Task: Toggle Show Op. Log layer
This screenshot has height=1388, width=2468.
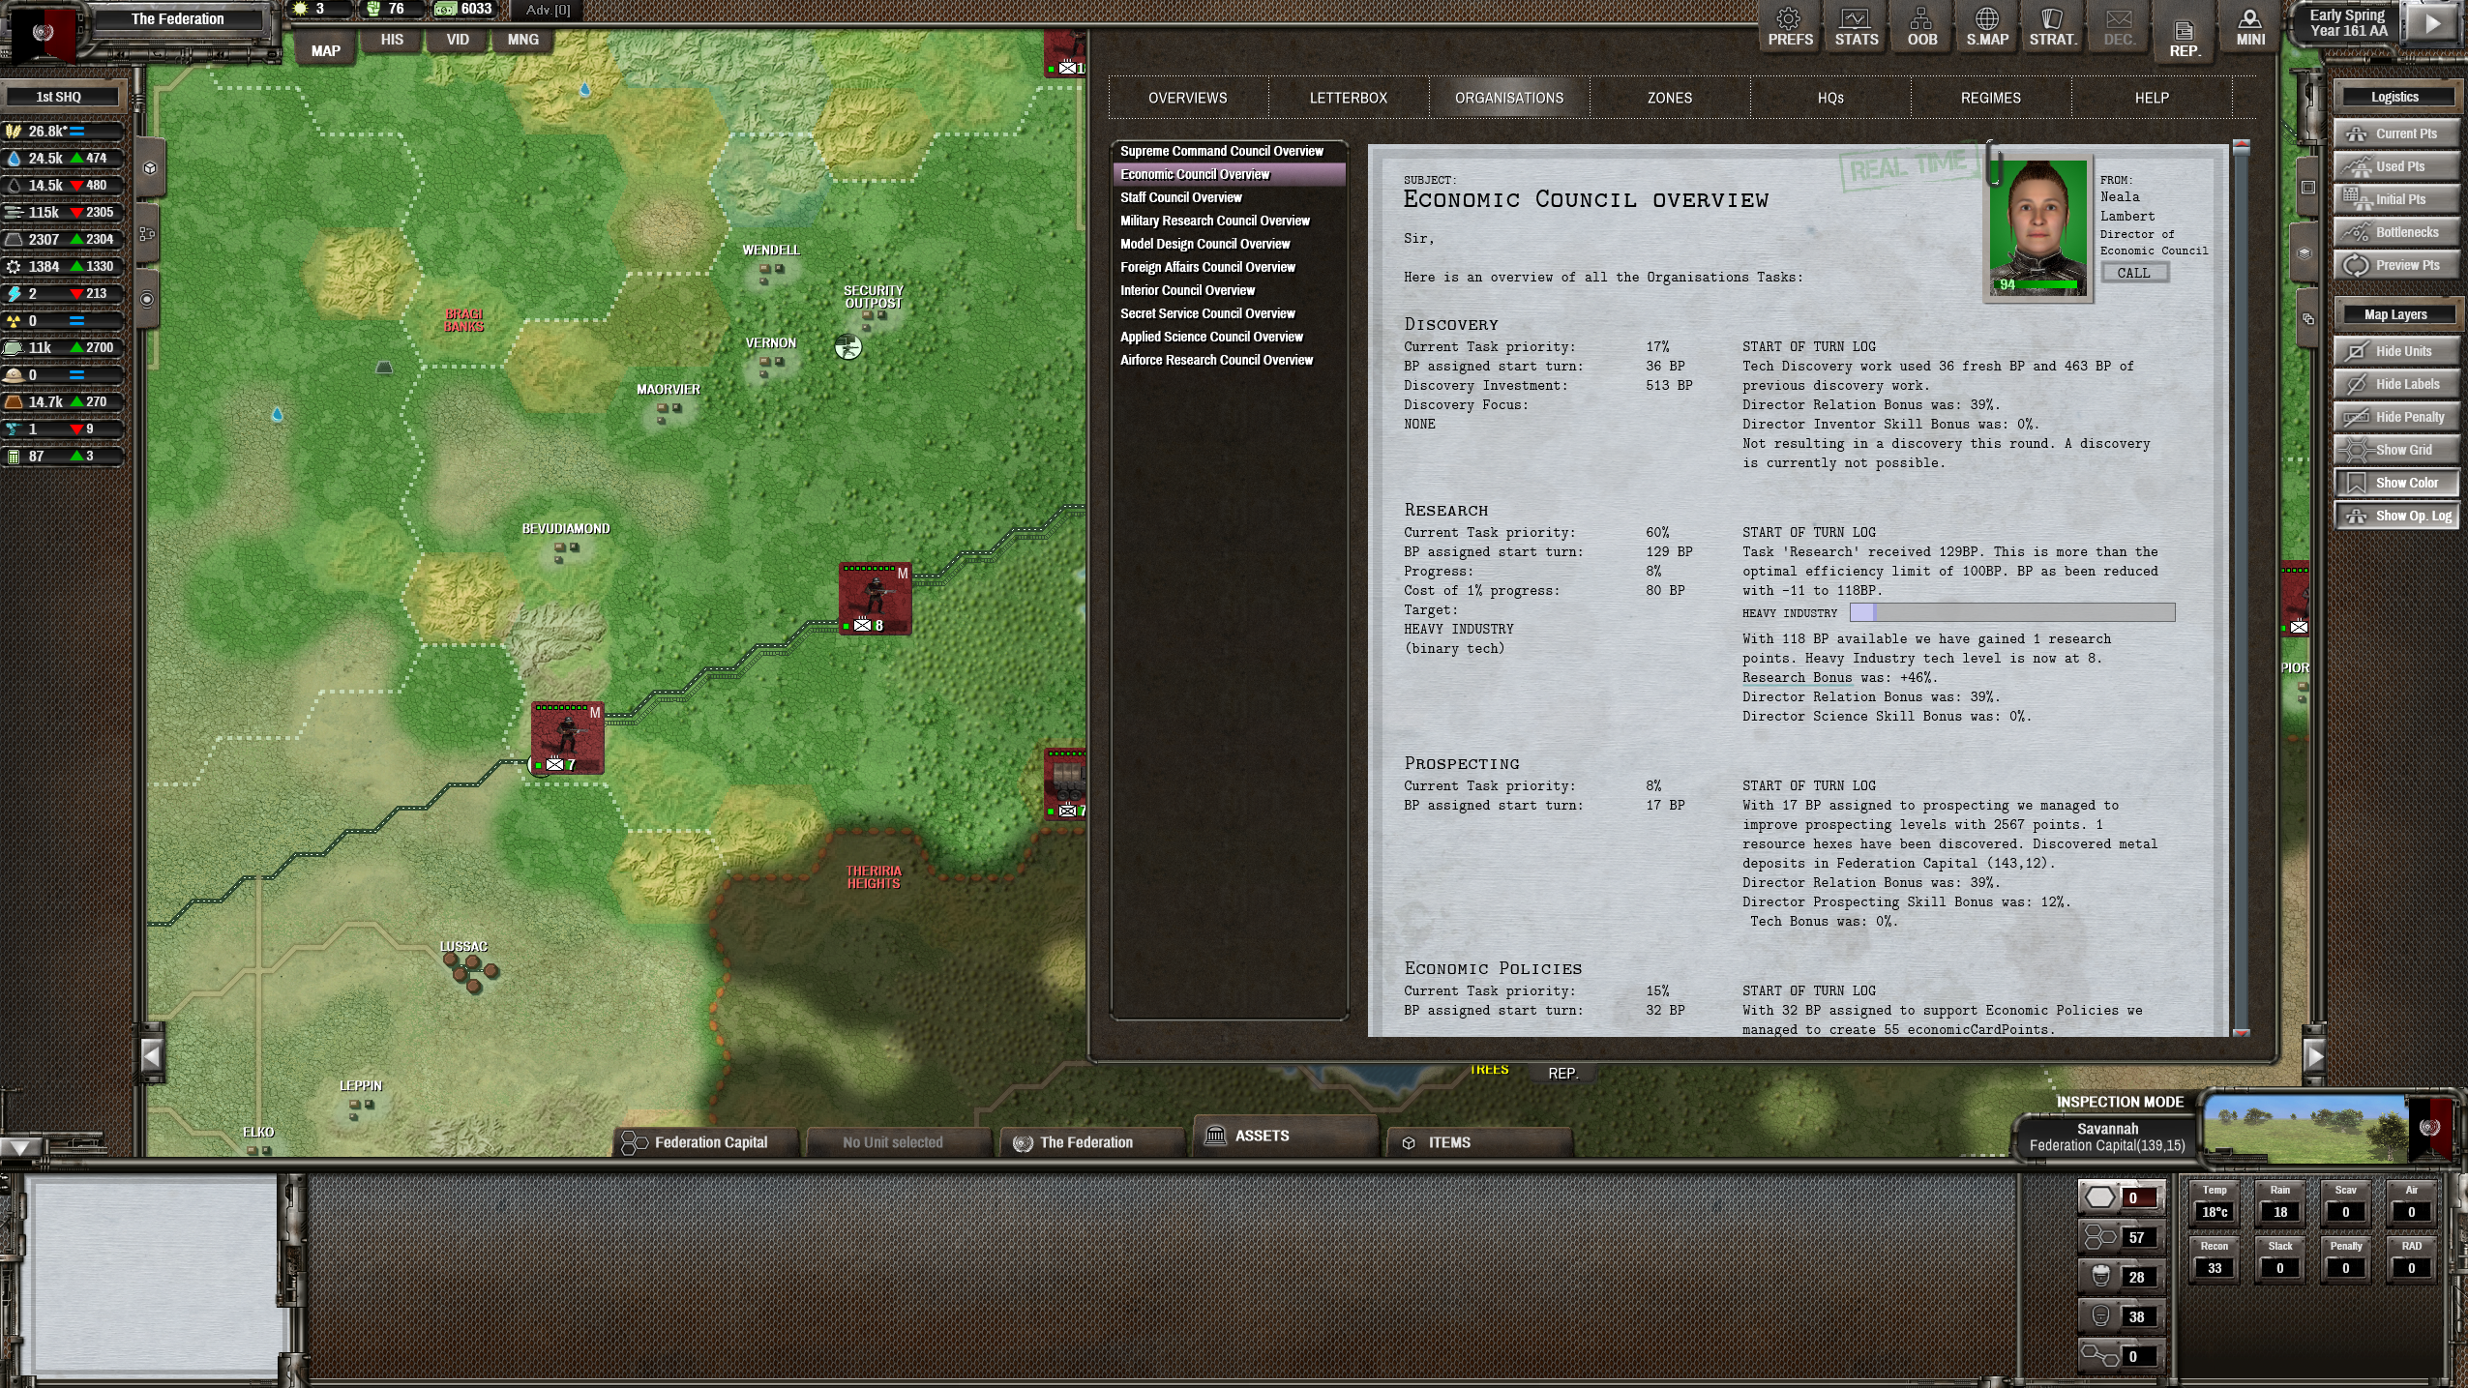Action: [2396, 516]
